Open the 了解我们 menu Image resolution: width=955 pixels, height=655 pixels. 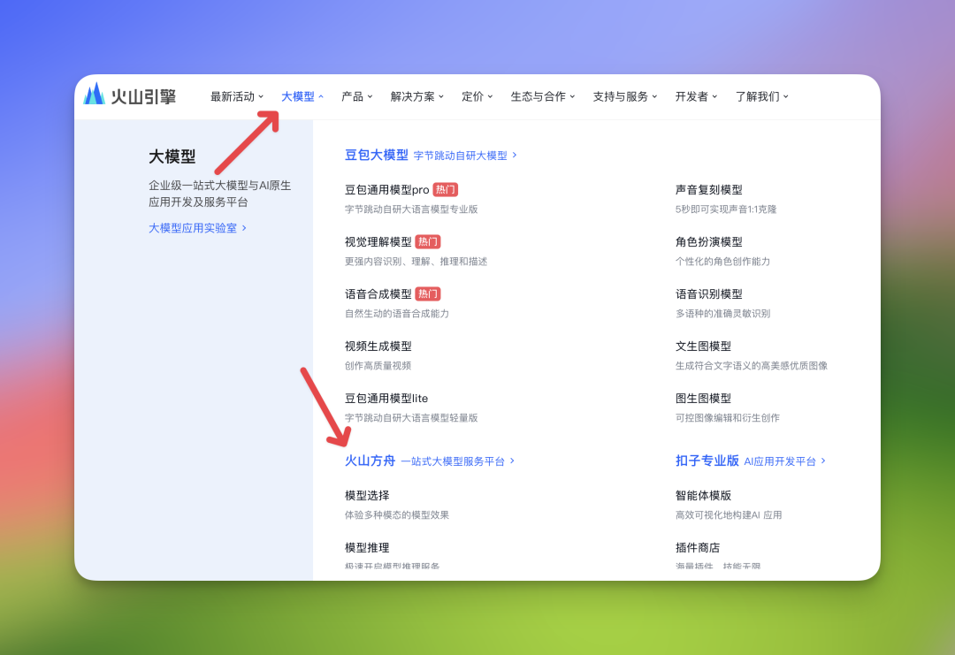pos(762,96)
